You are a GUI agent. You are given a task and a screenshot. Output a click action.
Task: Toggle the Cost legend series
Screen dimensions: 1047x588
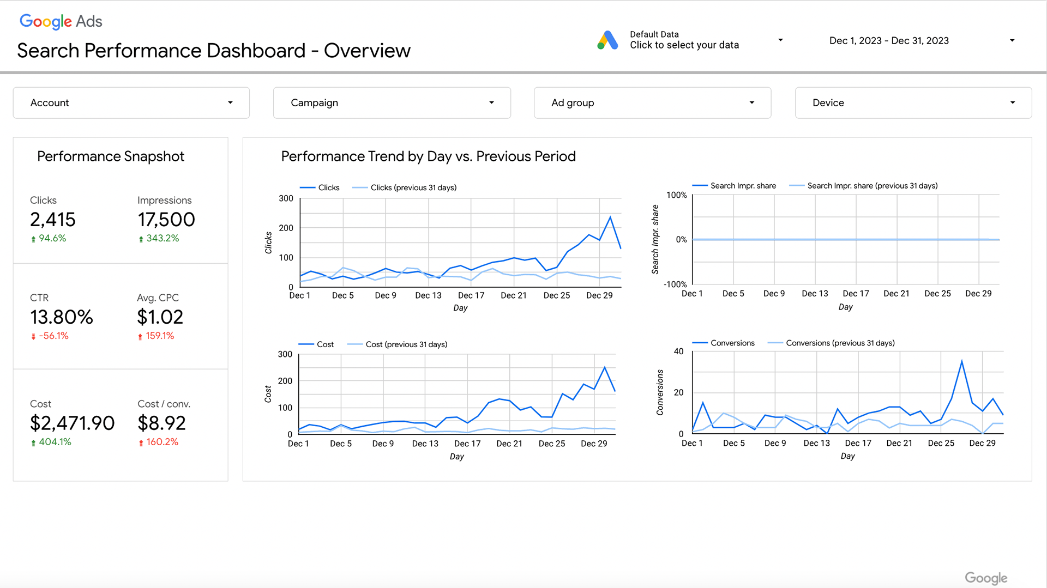[316, 344]
